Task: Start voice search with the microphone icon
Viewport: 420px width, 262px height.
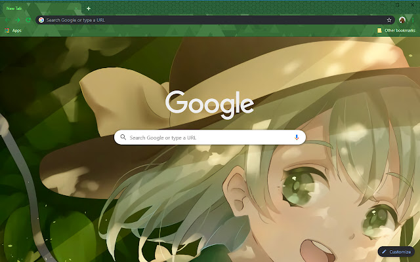Action: click(297, 138)
